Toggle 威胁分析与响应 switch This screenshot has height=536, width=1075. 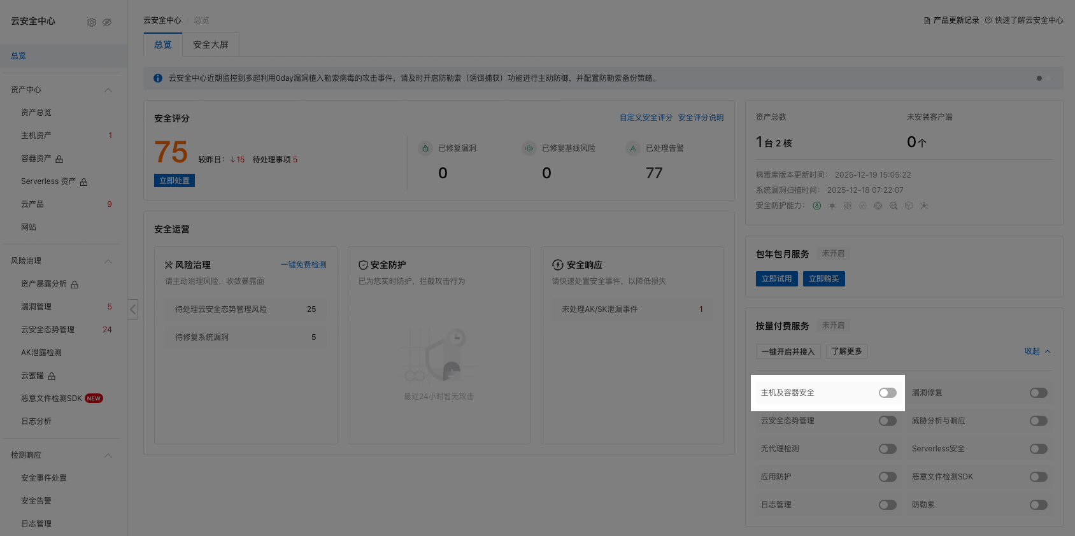tap(1039, 421)
